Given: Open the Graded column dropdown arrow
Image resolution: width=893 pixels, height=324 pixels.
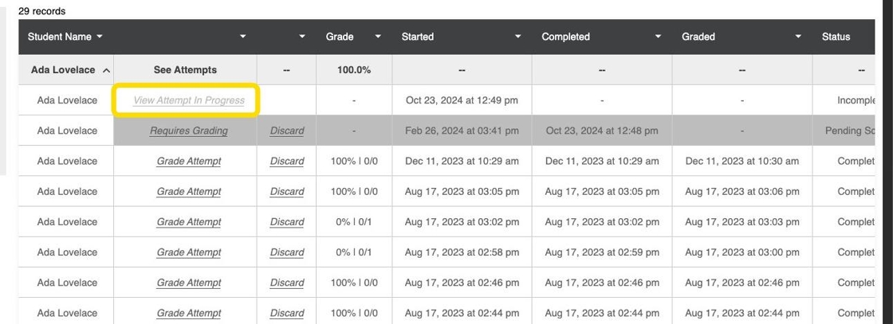Looking at the screenshot, I should point(799,37).
